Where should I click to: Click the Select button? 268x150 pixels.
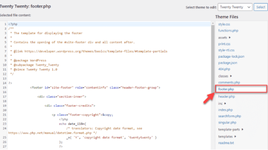(x=261, y=7)
